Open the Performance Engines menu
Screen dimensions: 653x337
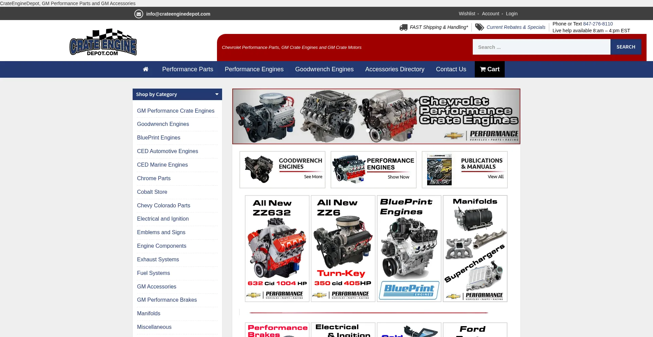click(254, 69)
